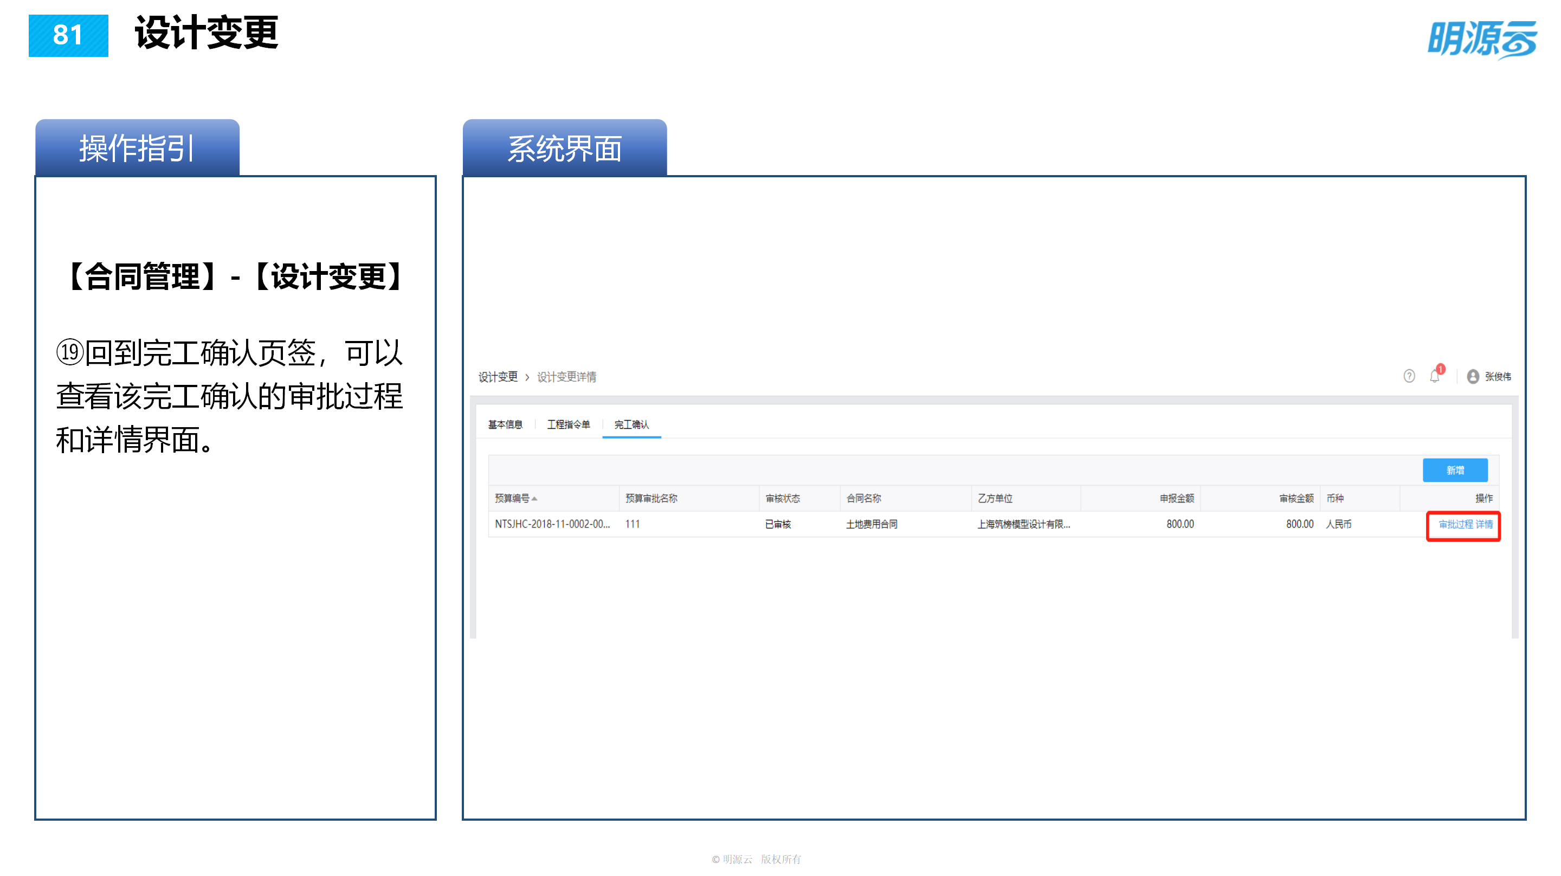Click the notification badge showing 1

1442,368
